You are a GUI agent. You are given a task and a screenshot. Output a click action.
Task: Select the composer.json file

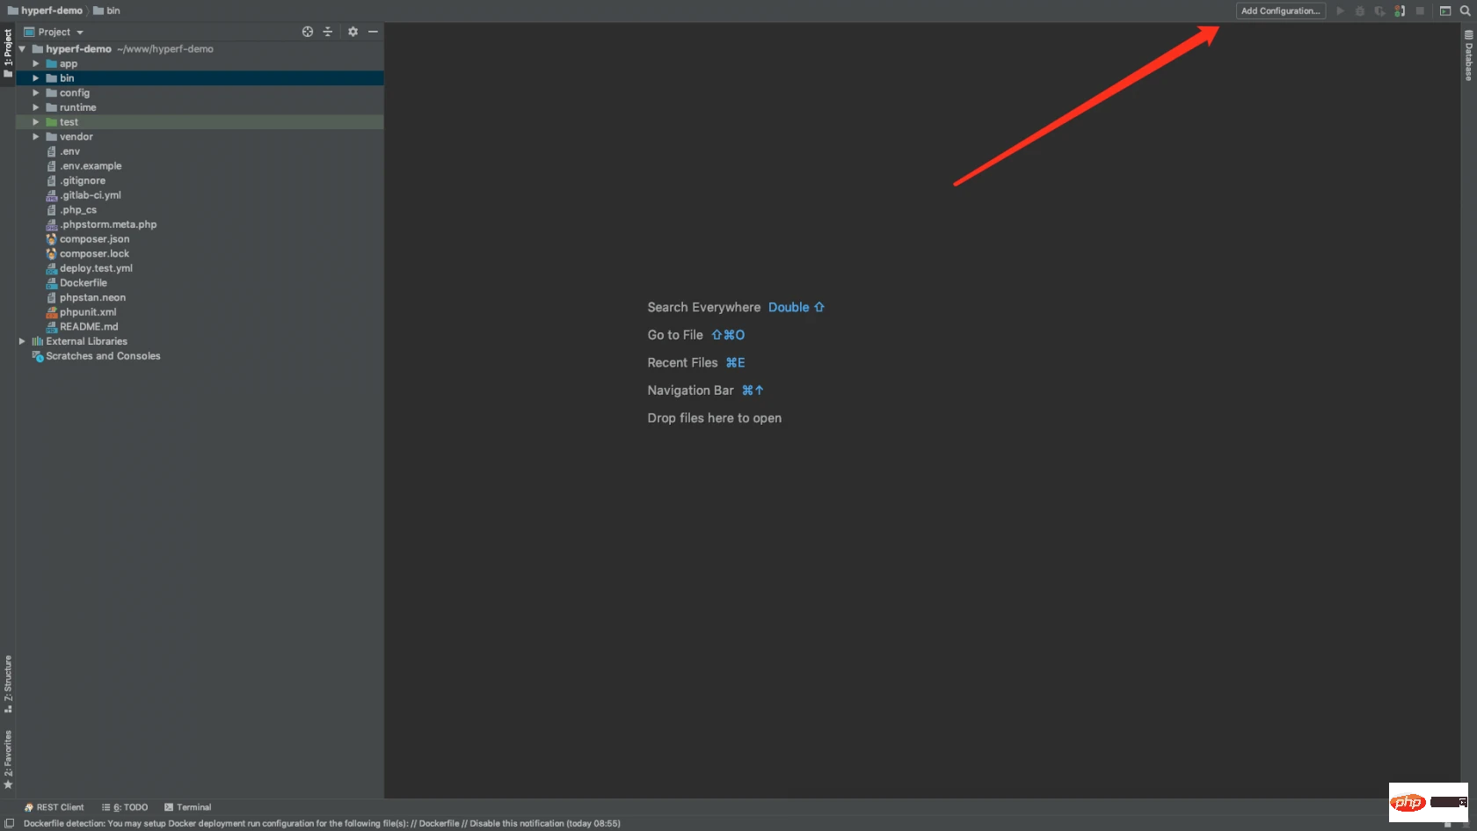[94, 239]
